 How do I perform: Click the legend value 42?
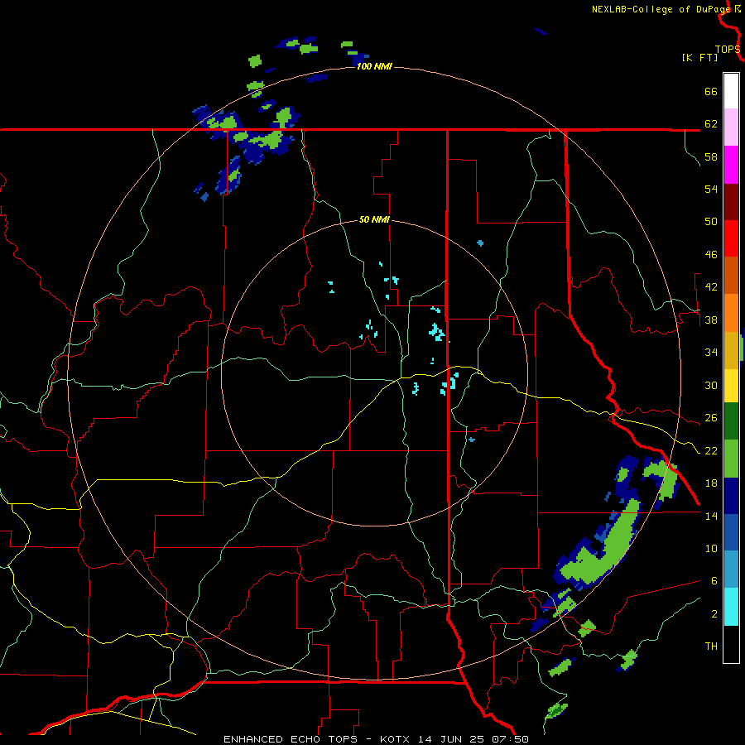point(711,286)
